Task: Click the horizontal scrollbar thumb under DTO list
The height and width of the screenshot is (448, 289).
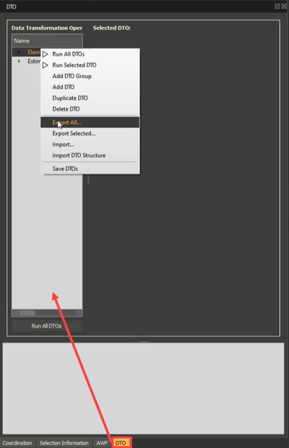Action: click(28, 313)
